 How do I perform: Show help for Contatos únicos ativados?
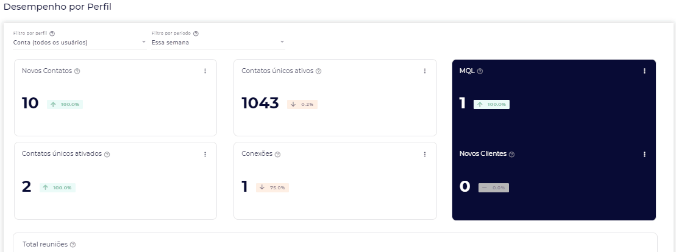[107, 155]
